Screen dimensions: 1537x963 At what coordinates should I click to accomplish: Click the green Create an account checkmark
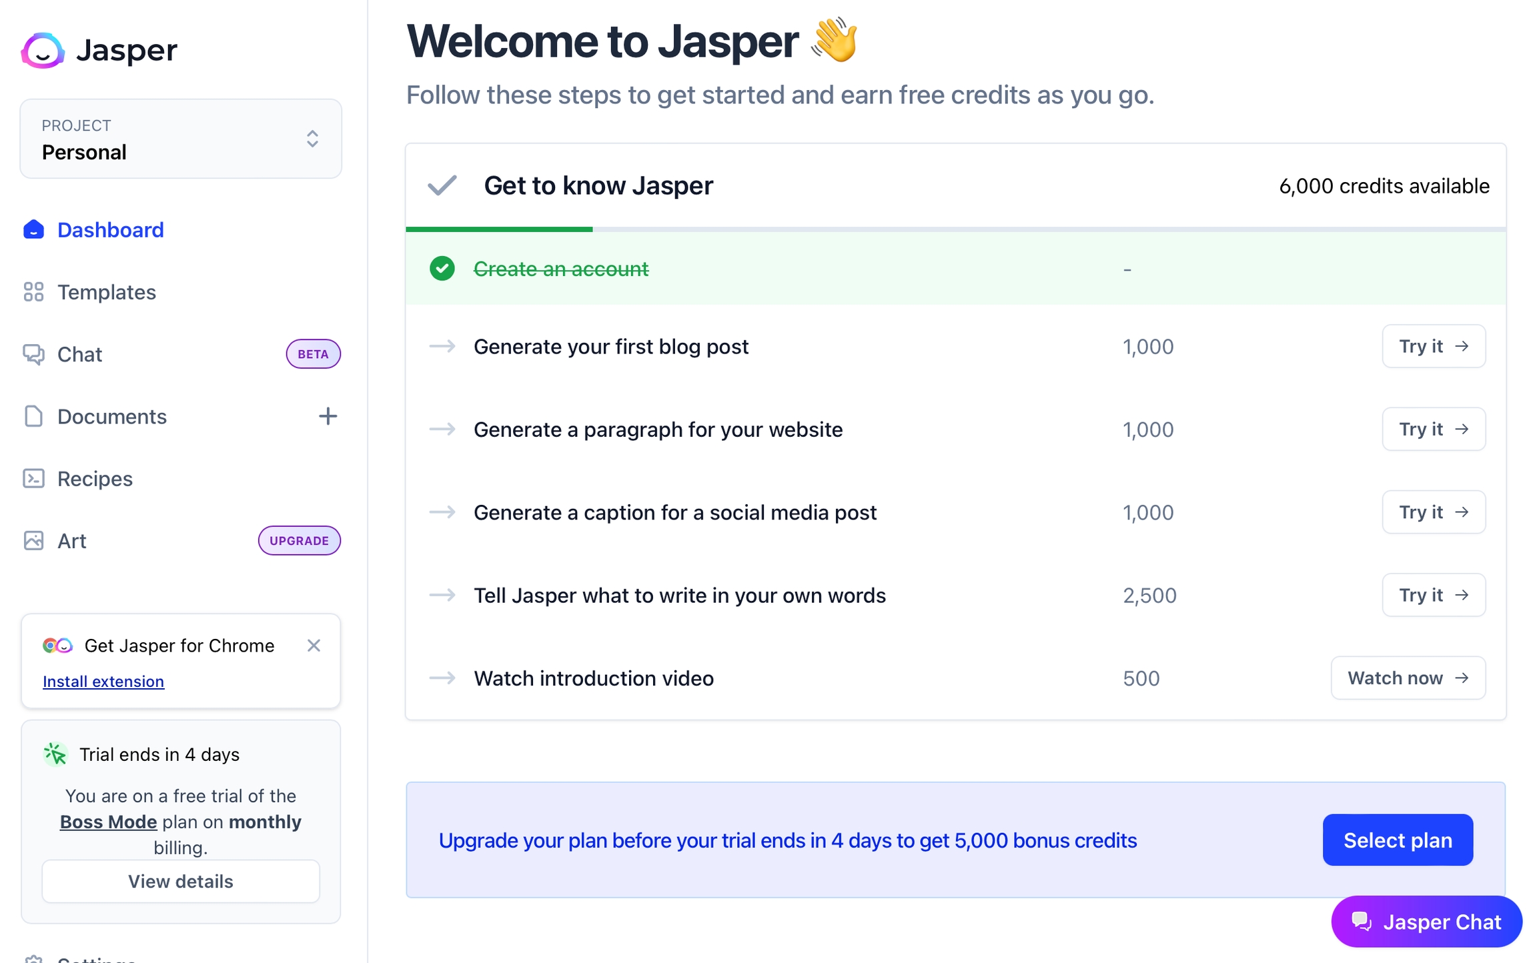point(442,269)
